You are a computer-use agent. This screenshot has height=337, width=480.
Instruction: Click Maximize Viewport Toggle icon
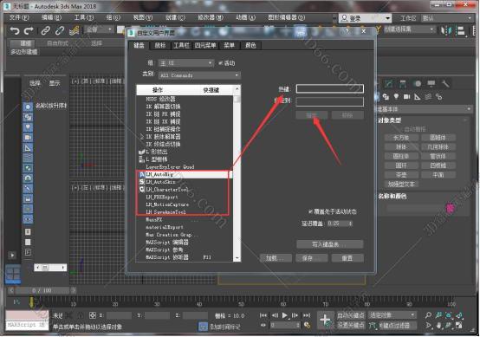(x=459, y=326)
